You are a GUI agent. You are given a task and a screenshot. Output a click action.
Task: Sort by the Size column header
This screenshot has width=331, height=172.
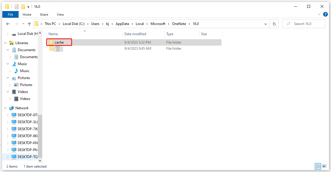pyautogui.click(x=211, y=34)
